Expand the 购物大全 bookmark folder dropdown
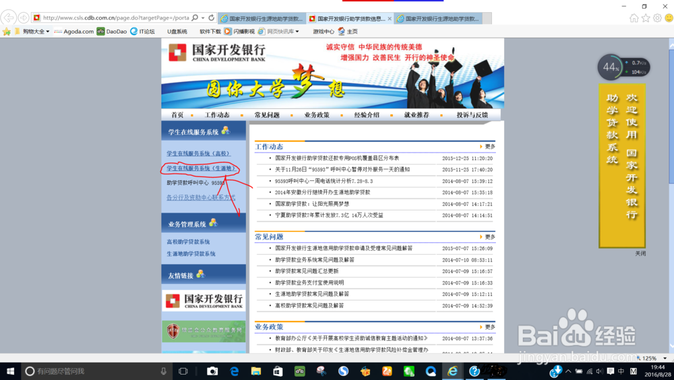The height and width of the screenshot is (380, 674). [48, 32]
